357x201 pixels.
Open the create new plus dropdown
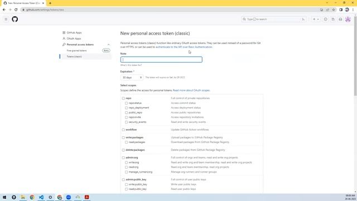pos(316,20)
